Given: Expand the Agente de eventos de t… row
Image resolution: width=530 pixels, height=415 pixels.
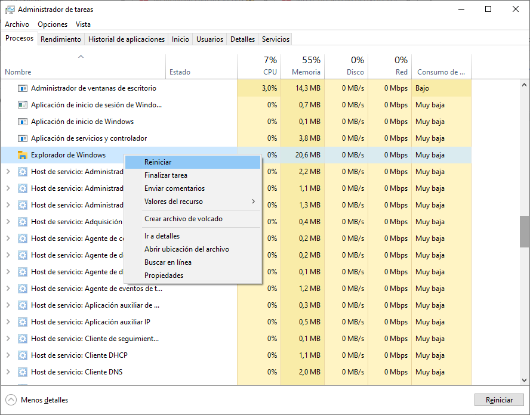Looking at the screenshot, I should point(8,289).
